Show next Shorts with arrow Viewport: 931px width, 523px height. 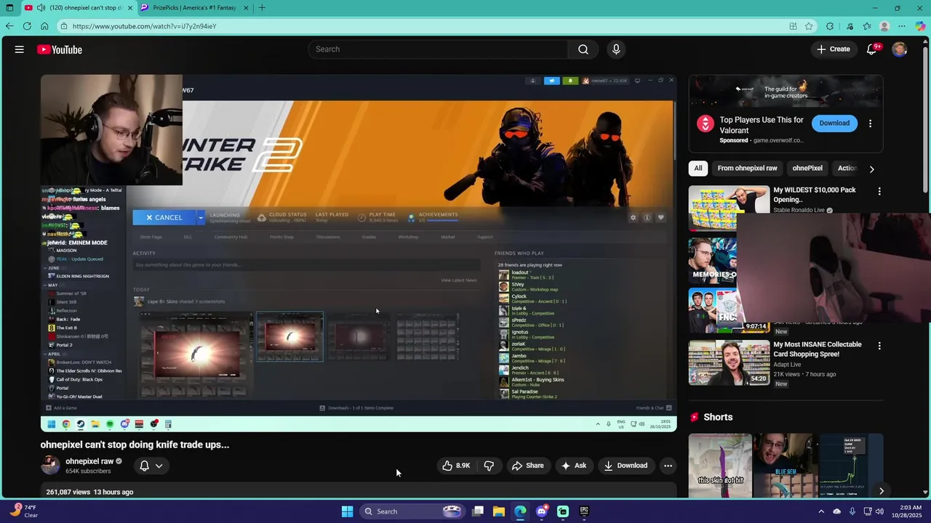tap(881, 491)
